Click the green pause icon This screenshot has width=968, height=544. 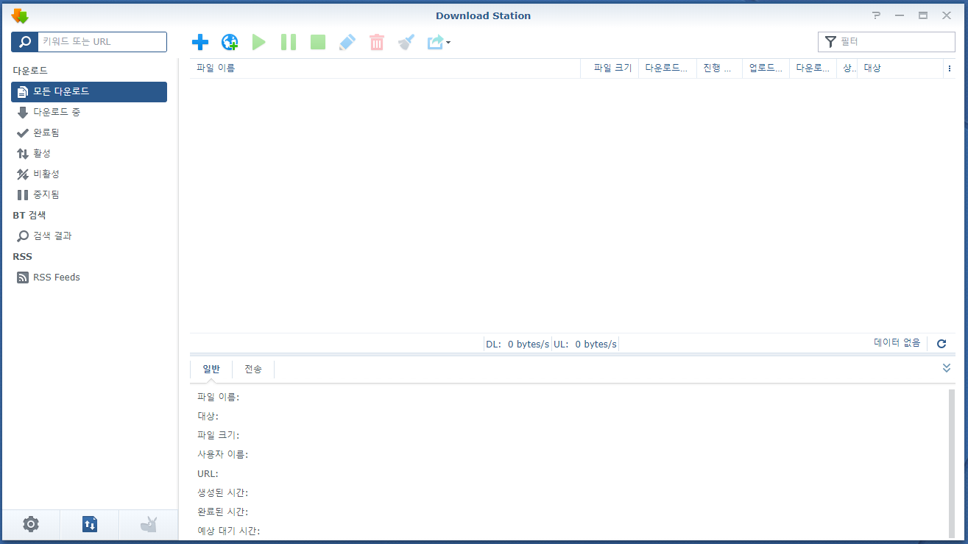(288, 42)
